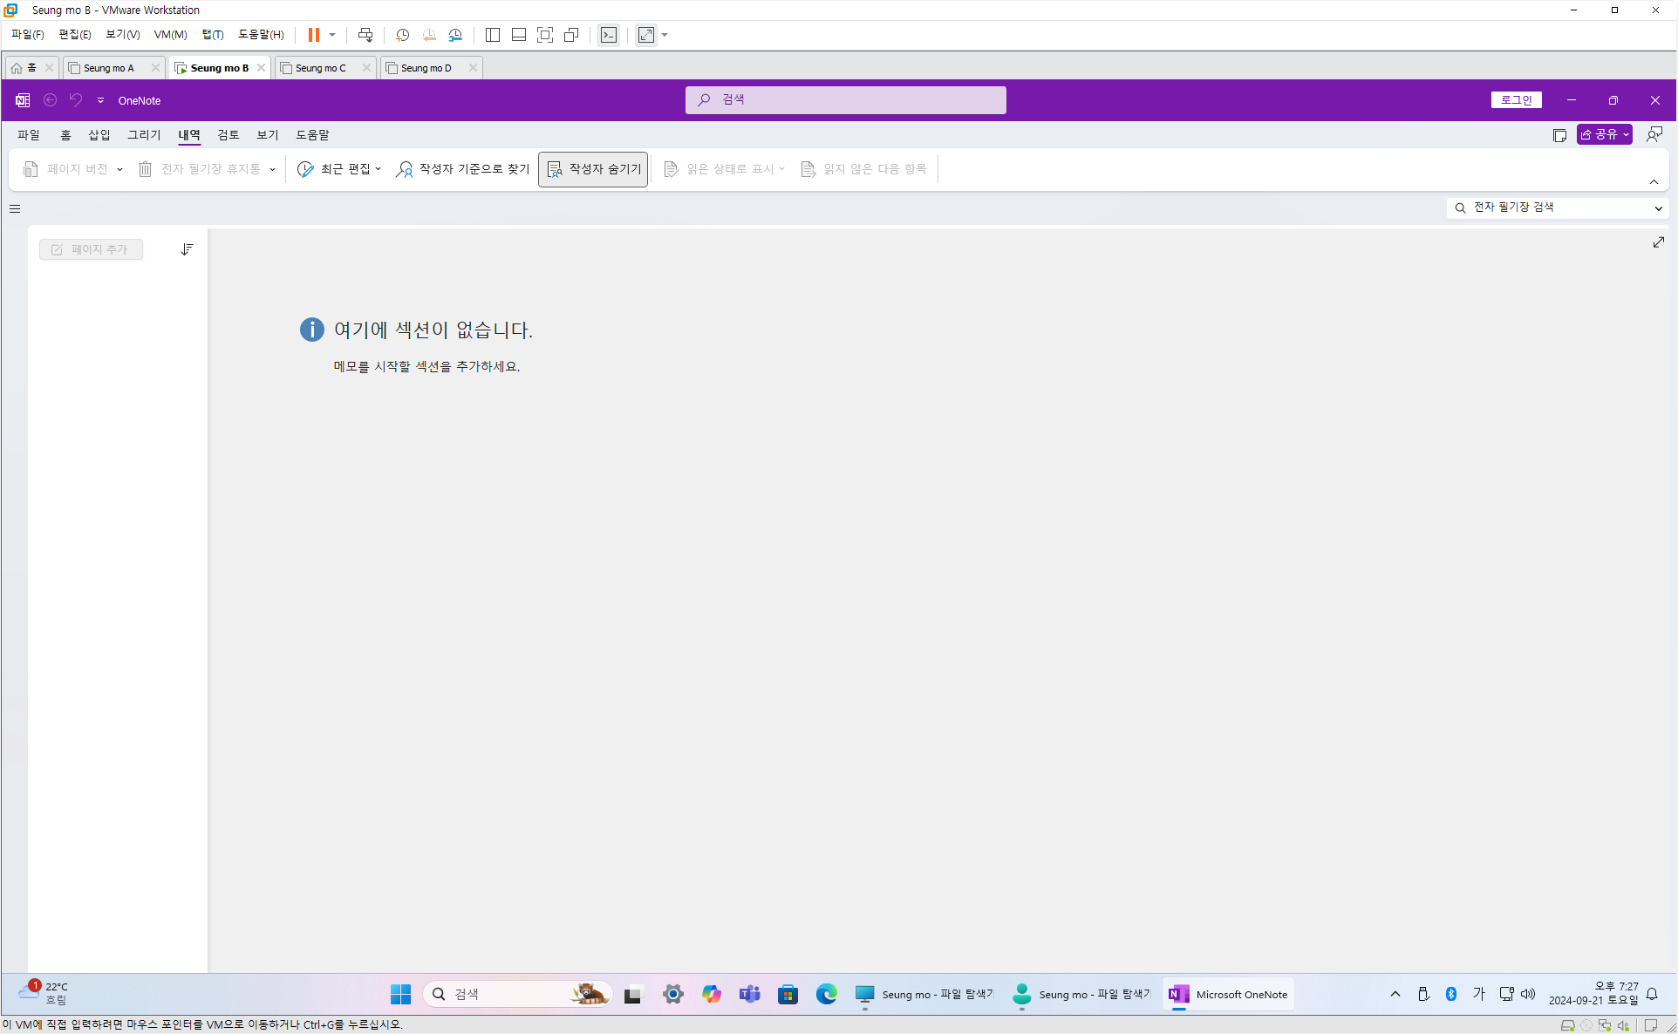Toggle VMware unity mode icon
The height and width of the screenshot is (1034, 1678).
pos(571,35)
